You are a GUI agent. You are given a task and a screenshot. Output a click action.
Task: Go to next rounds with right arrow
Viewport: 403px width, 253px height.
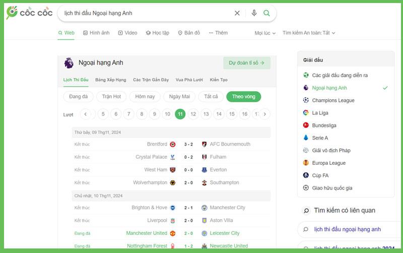point(264,114)
